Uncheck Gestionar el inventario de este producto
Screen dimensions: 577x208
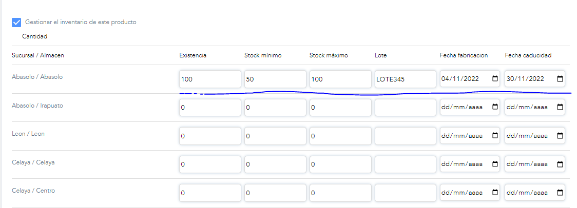[16, 23]
